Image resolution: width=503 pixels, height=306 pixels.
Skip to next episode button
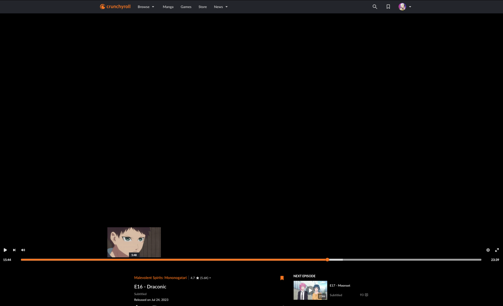(14, 250)
